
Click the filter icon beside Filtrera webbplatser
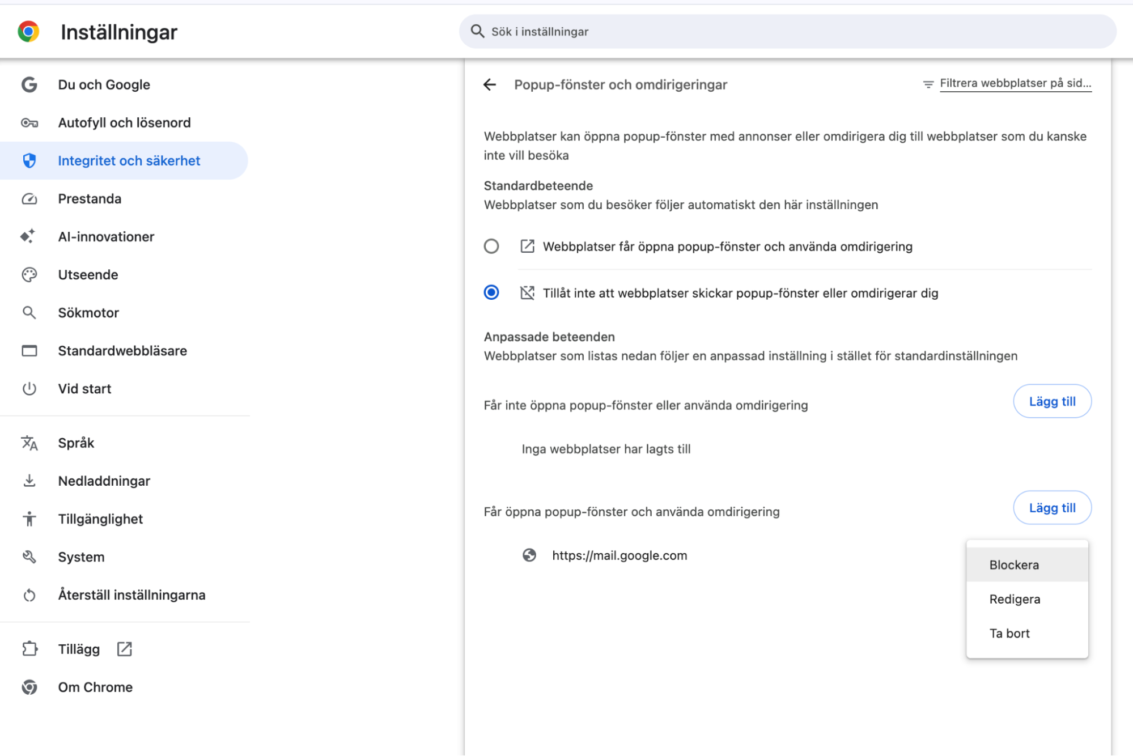click(x=928, y=84)
